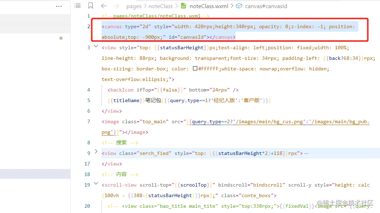Select the noteClass folder breadcrumb
380x213 pixels.
point(161,6)
